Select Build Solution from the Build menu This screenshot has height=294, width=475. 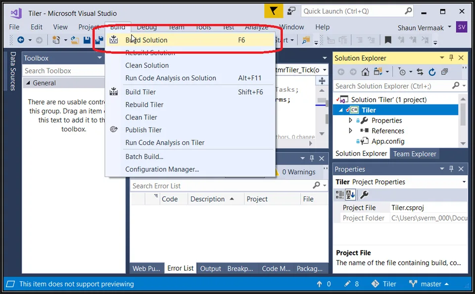pos(190,40)
